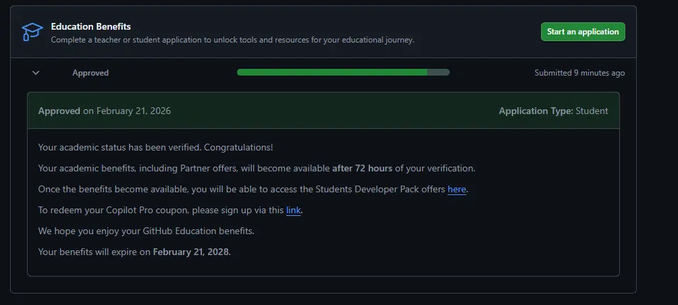Click the 'Complete a teacher or student application' description

(x=232, y=40)
